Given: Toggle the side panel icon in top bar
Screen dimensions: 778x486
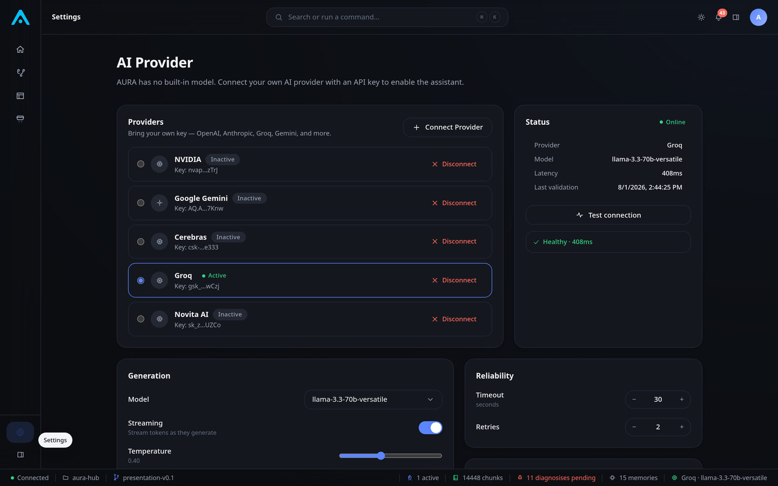Looking at the screenshot, I should click(x=736, y=17).
